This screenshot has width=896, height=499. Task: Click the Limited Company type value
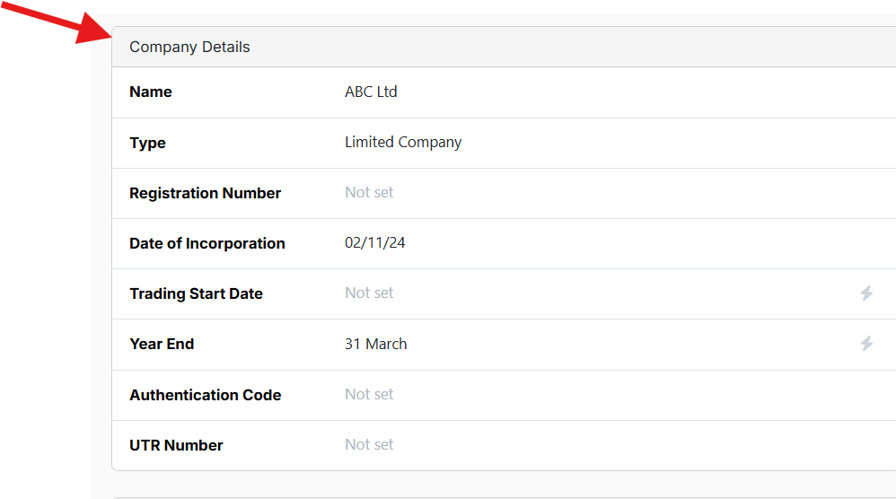coord(403,142)
